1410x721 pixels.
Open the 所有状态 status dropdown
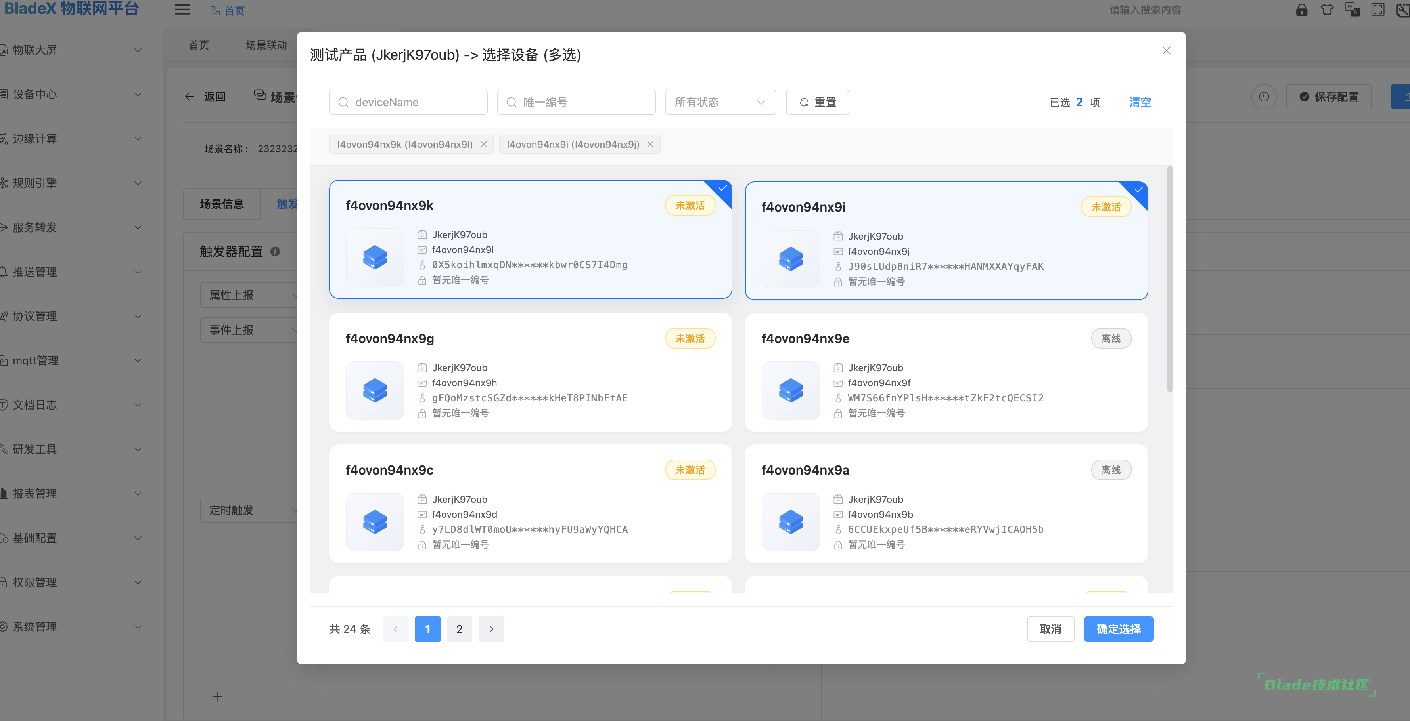[720, 102]
